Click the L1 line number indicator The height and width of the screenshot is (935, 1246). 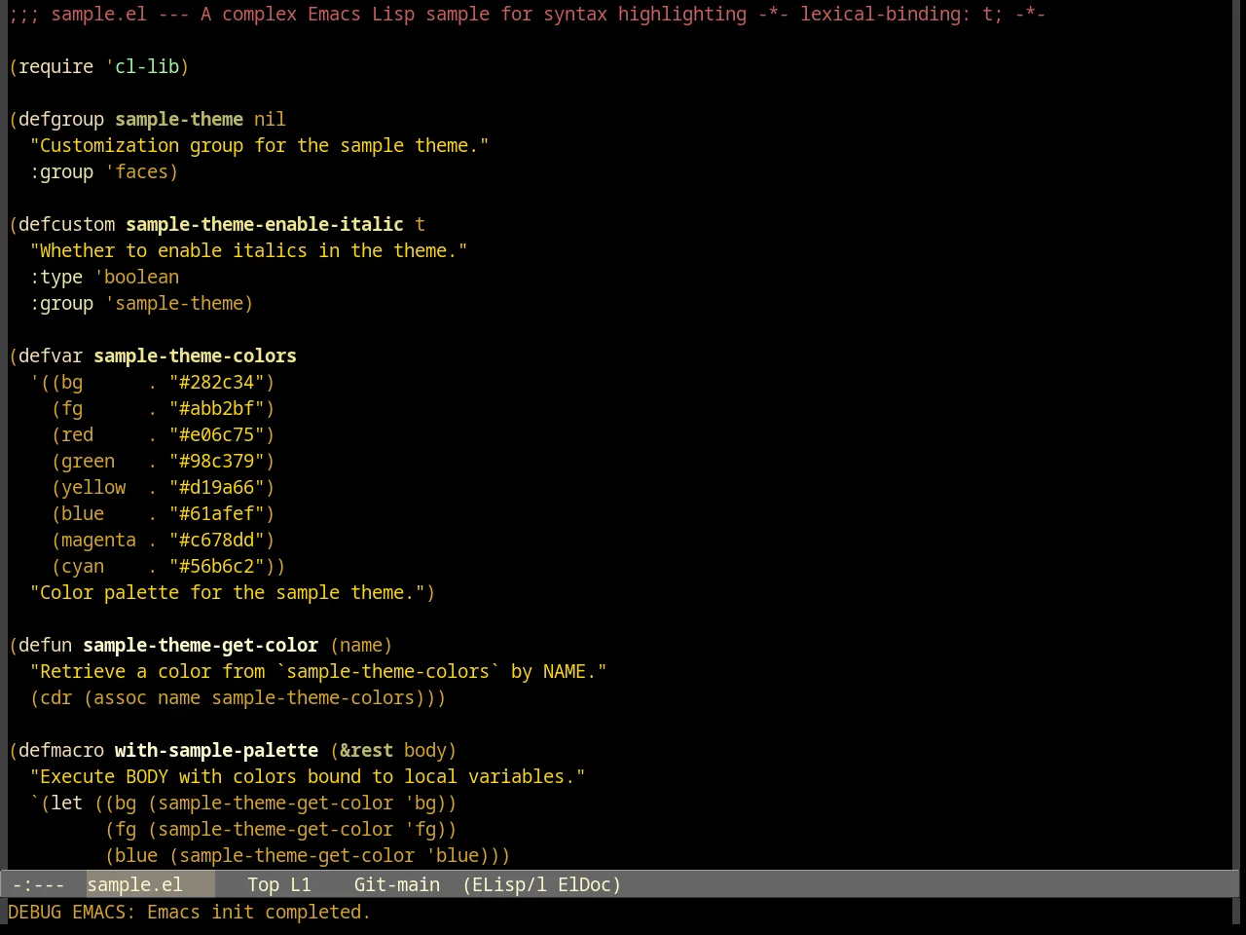pyautogui.click(x=301, y=884)
